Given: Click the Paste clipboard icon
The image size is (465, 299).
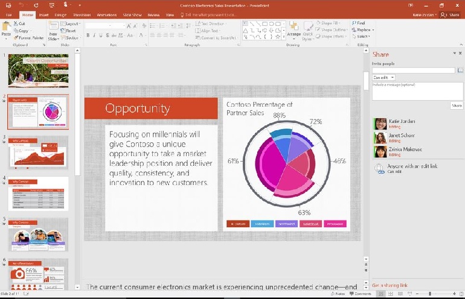Looking at the screenshot, I should 6,27.
